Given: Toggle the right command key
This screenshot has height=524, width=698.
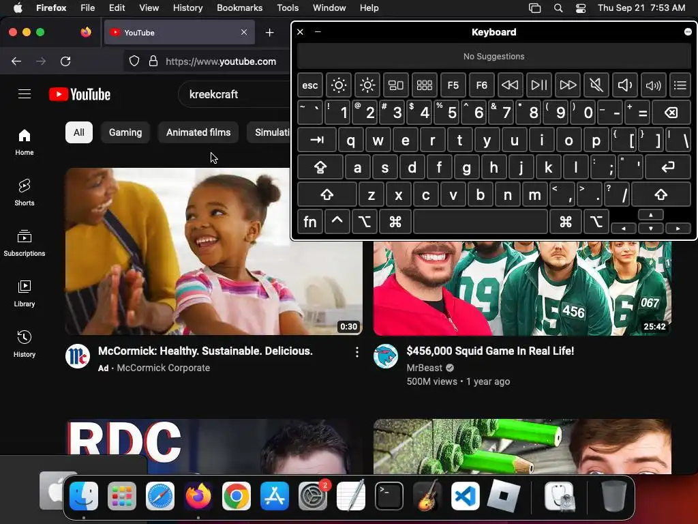Looking at the screenshot, I should tap(566, 222).
